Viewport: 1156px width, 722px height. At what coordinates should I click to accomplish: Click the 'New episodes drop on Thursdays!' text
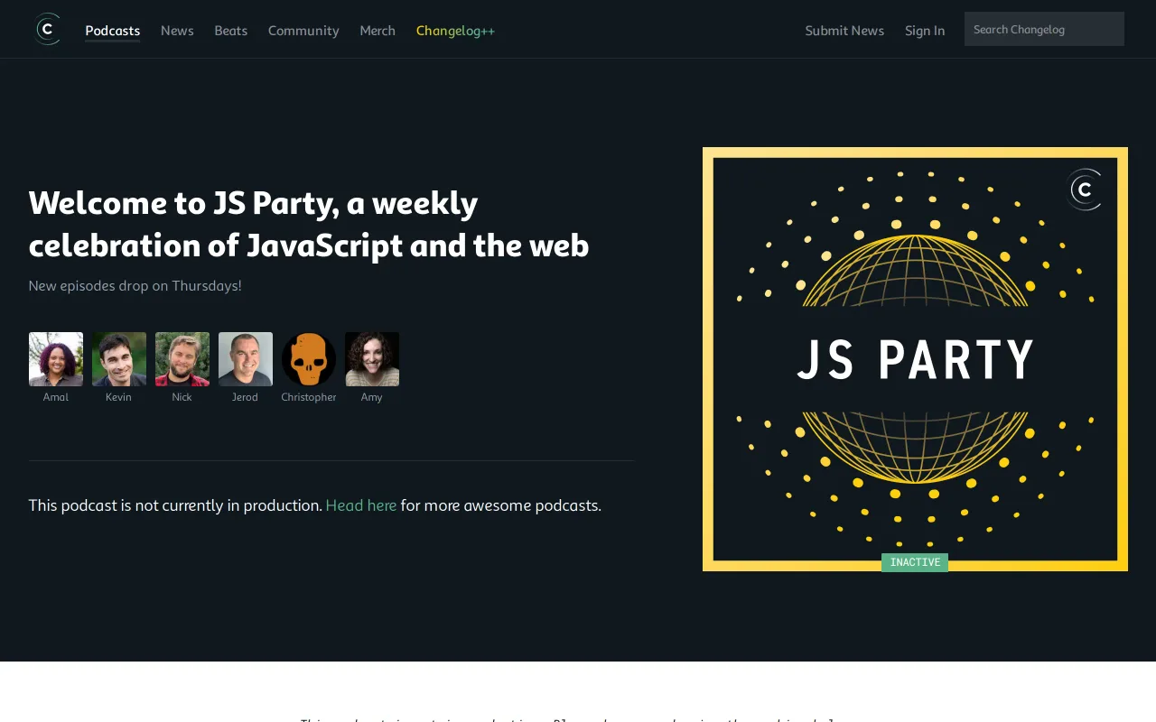pos(135,286)
